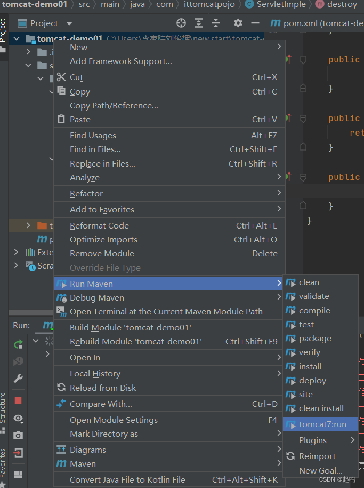Click the Debug Maven bug icon

[61, 298]
